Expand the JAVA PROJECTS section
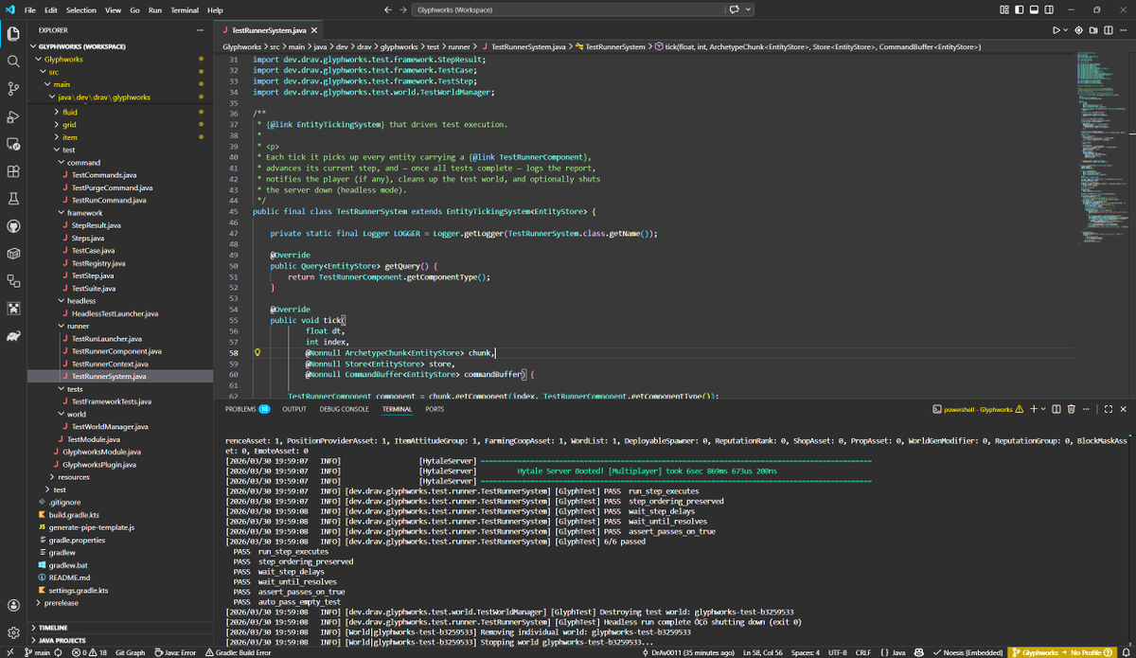Screen dimensions: 1136x658 click(x=63, y=640)
